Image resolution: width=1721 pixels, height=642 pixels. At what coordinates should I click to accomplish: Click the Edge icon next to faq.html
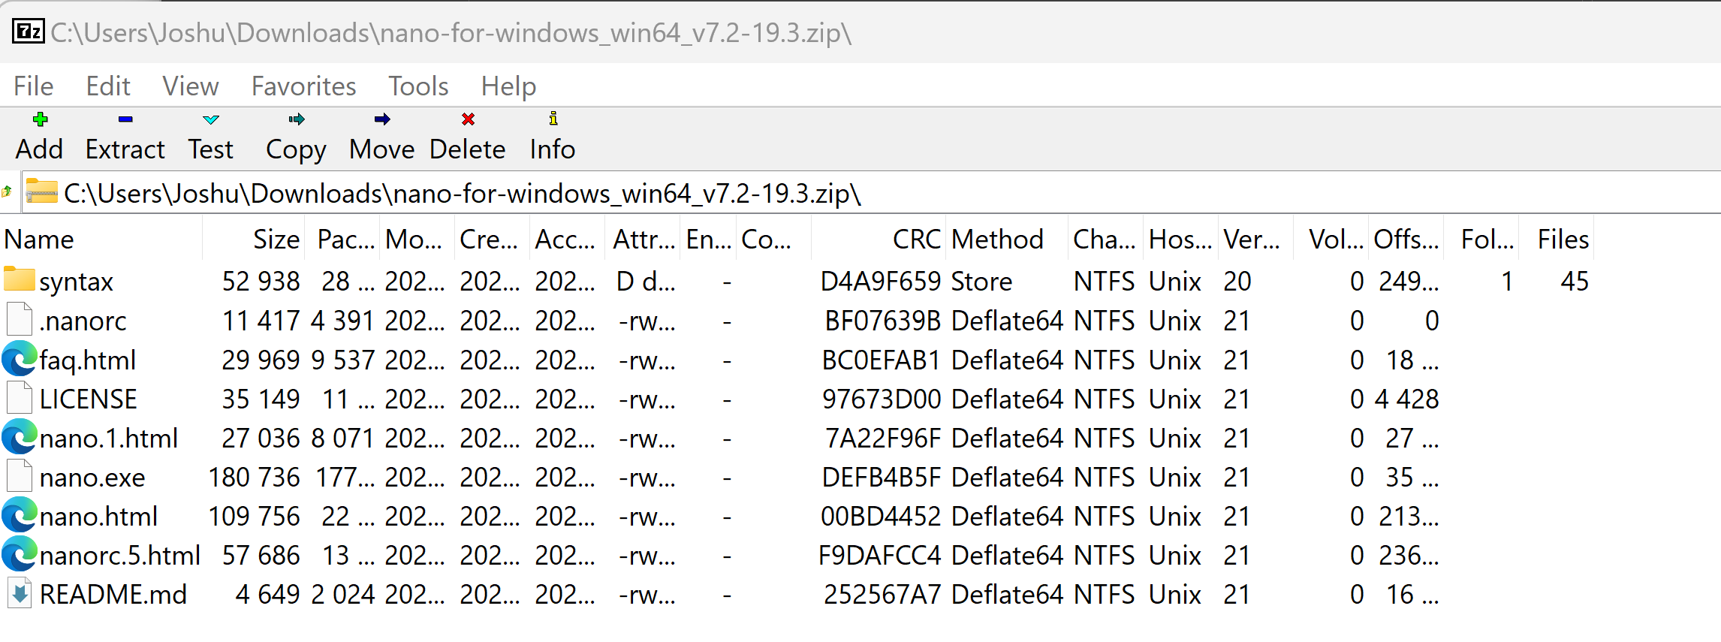coord(18,359)
